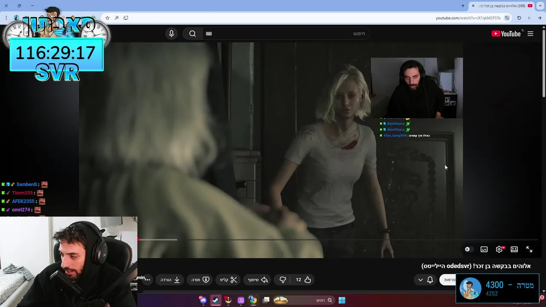This screenshot has width=546, height=307.
Task: Start voice search with the microphone icon
Action: 171,34
